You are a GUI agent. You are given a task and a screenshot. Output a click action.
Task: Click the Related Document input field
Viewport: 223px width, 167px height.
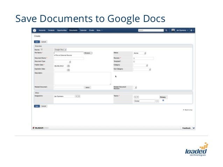(x=69, y=88)
